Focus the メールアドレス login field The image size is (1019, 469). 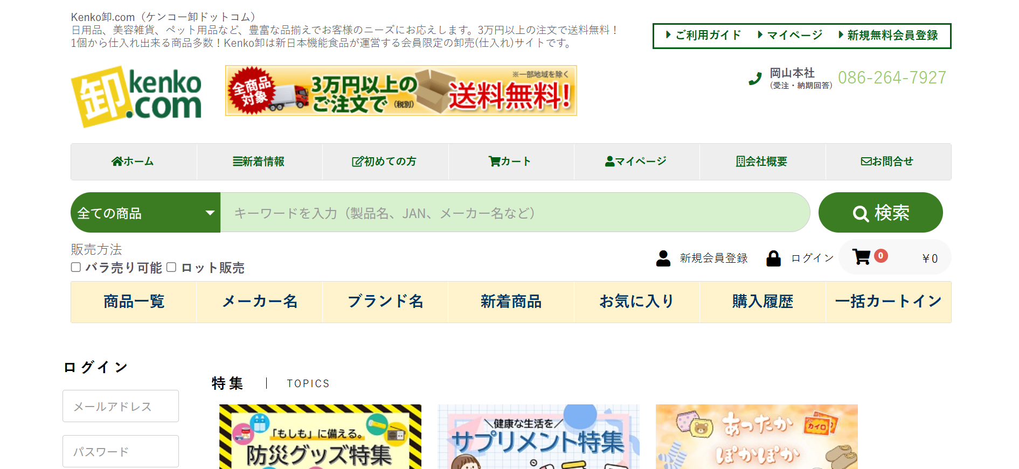point(121,406)
